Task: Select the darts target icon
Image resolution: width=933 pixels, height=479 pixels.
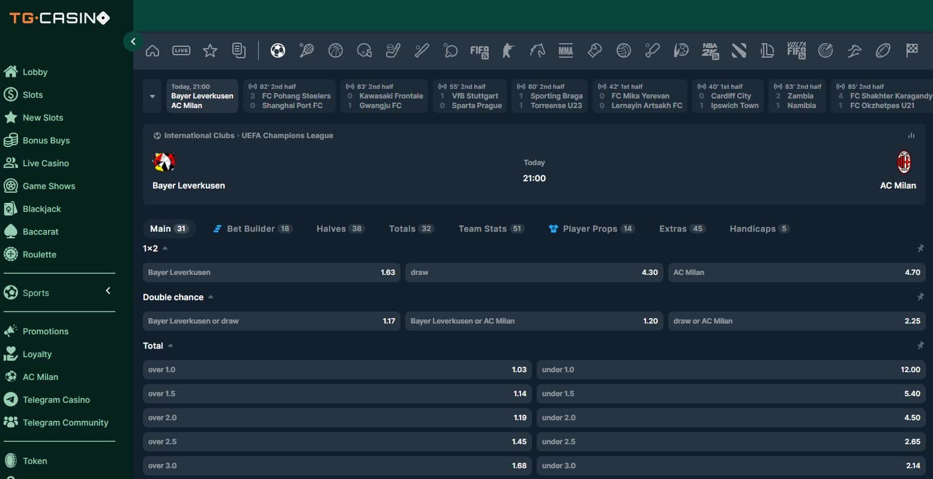Action: pyautogui.click(x=826, y=51)
